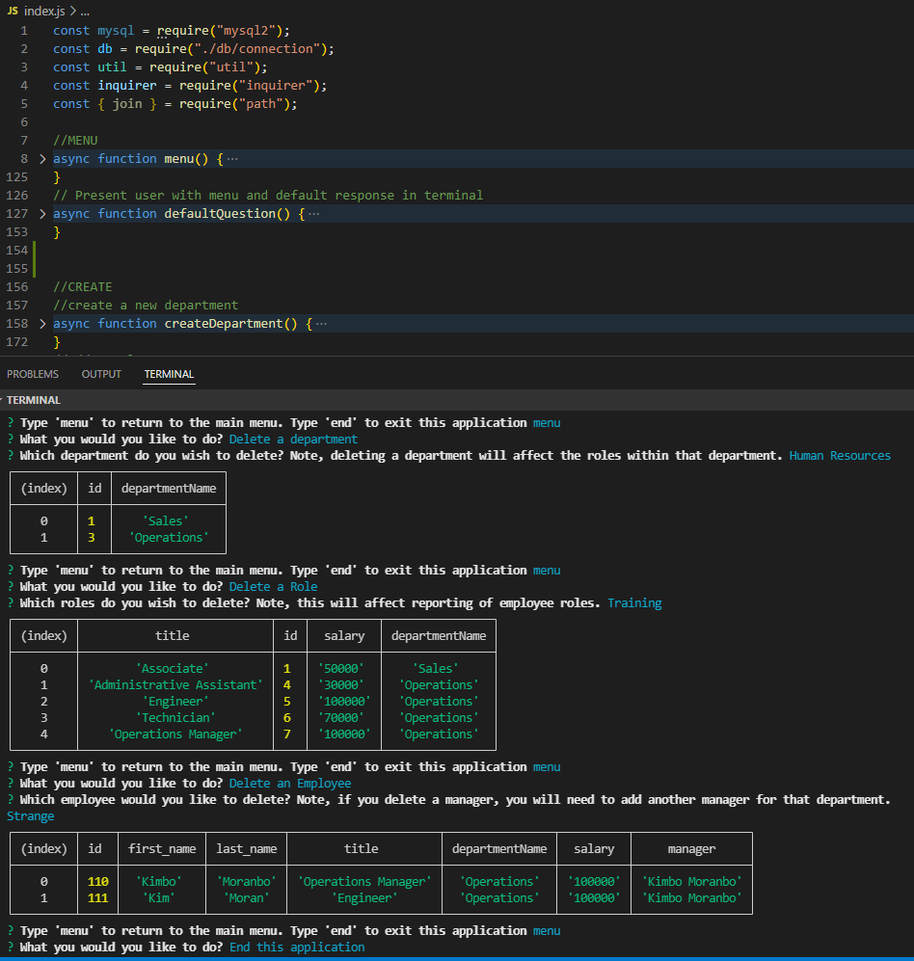Expand the folded defaultQuestion() function arrow

tap(42, 214)
